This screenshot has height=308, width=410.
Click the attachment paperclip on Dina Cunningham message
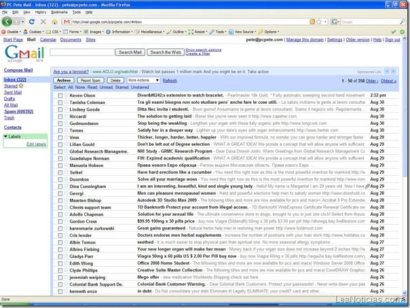(x=367, y=186)
